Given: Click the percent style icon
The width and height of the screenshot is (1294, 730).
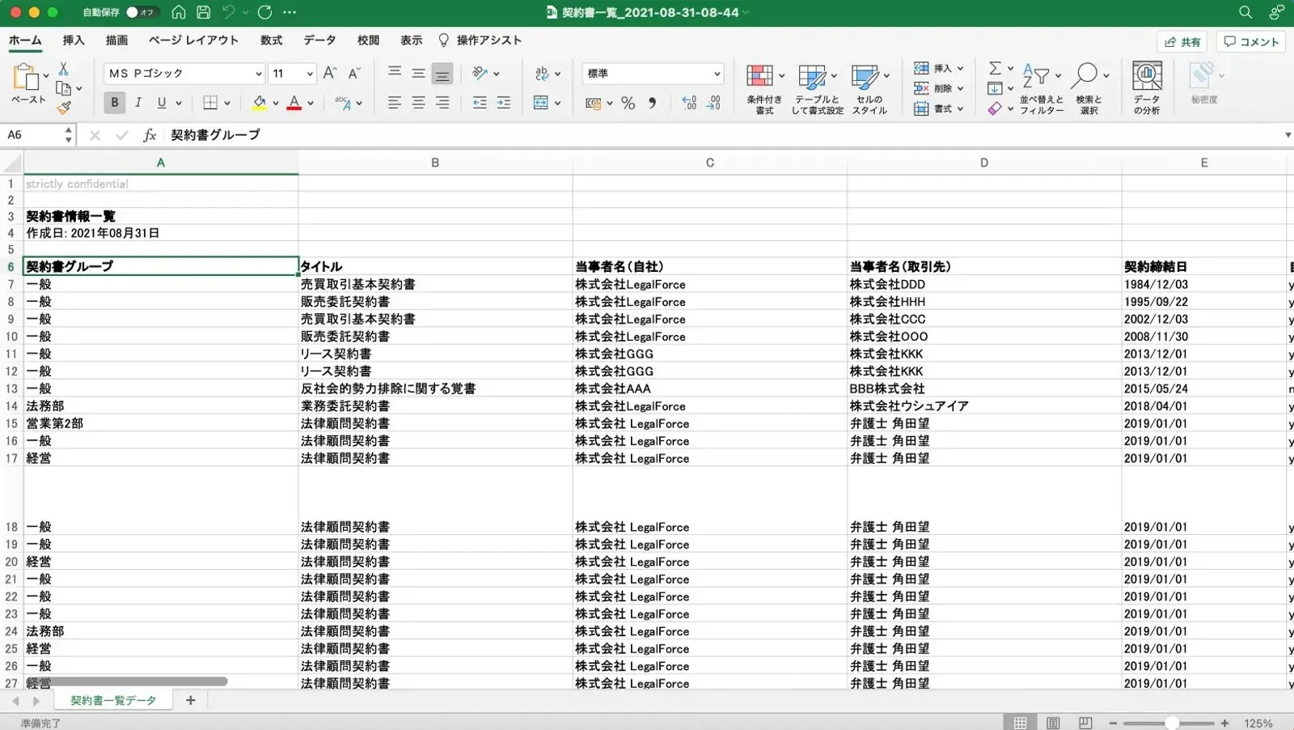Looking at the screenshot, I should (628, 104).
